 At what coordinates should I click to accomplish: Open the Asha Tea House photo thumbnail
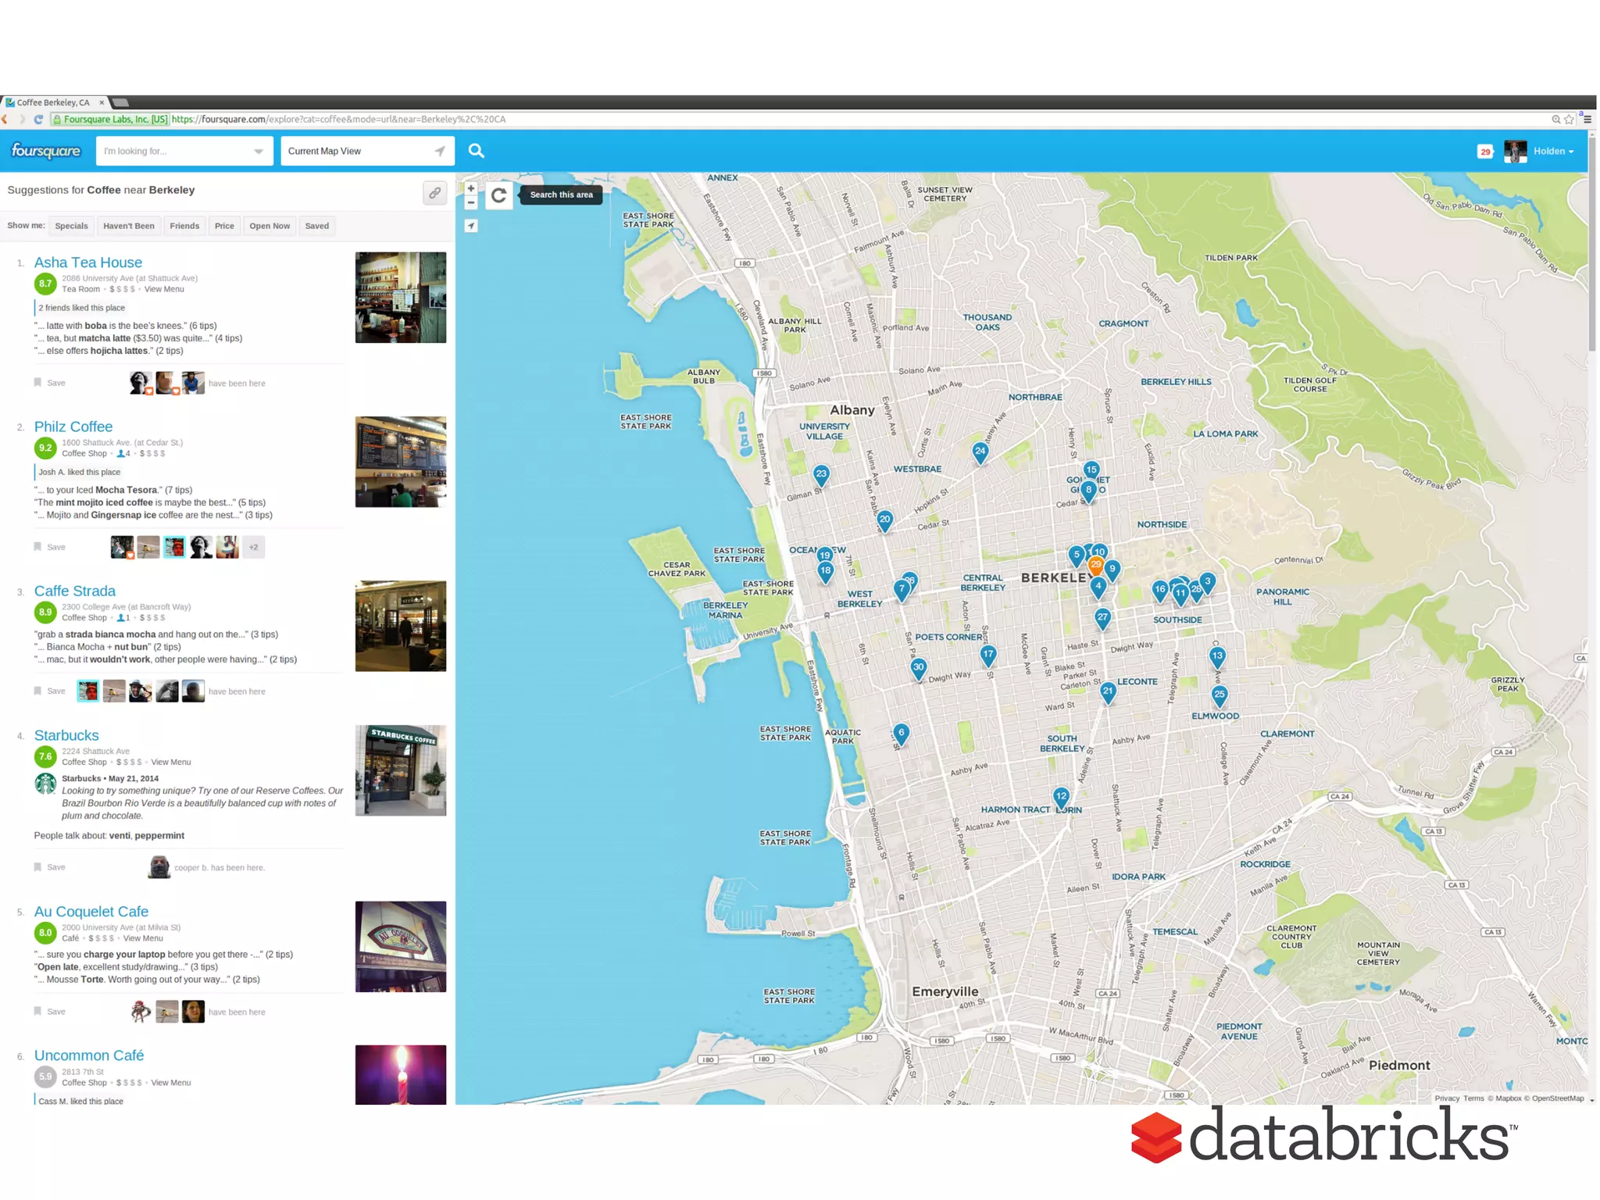tap(401, 298)
